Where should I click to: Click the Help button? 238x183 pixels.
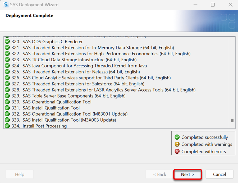point(20,174)
